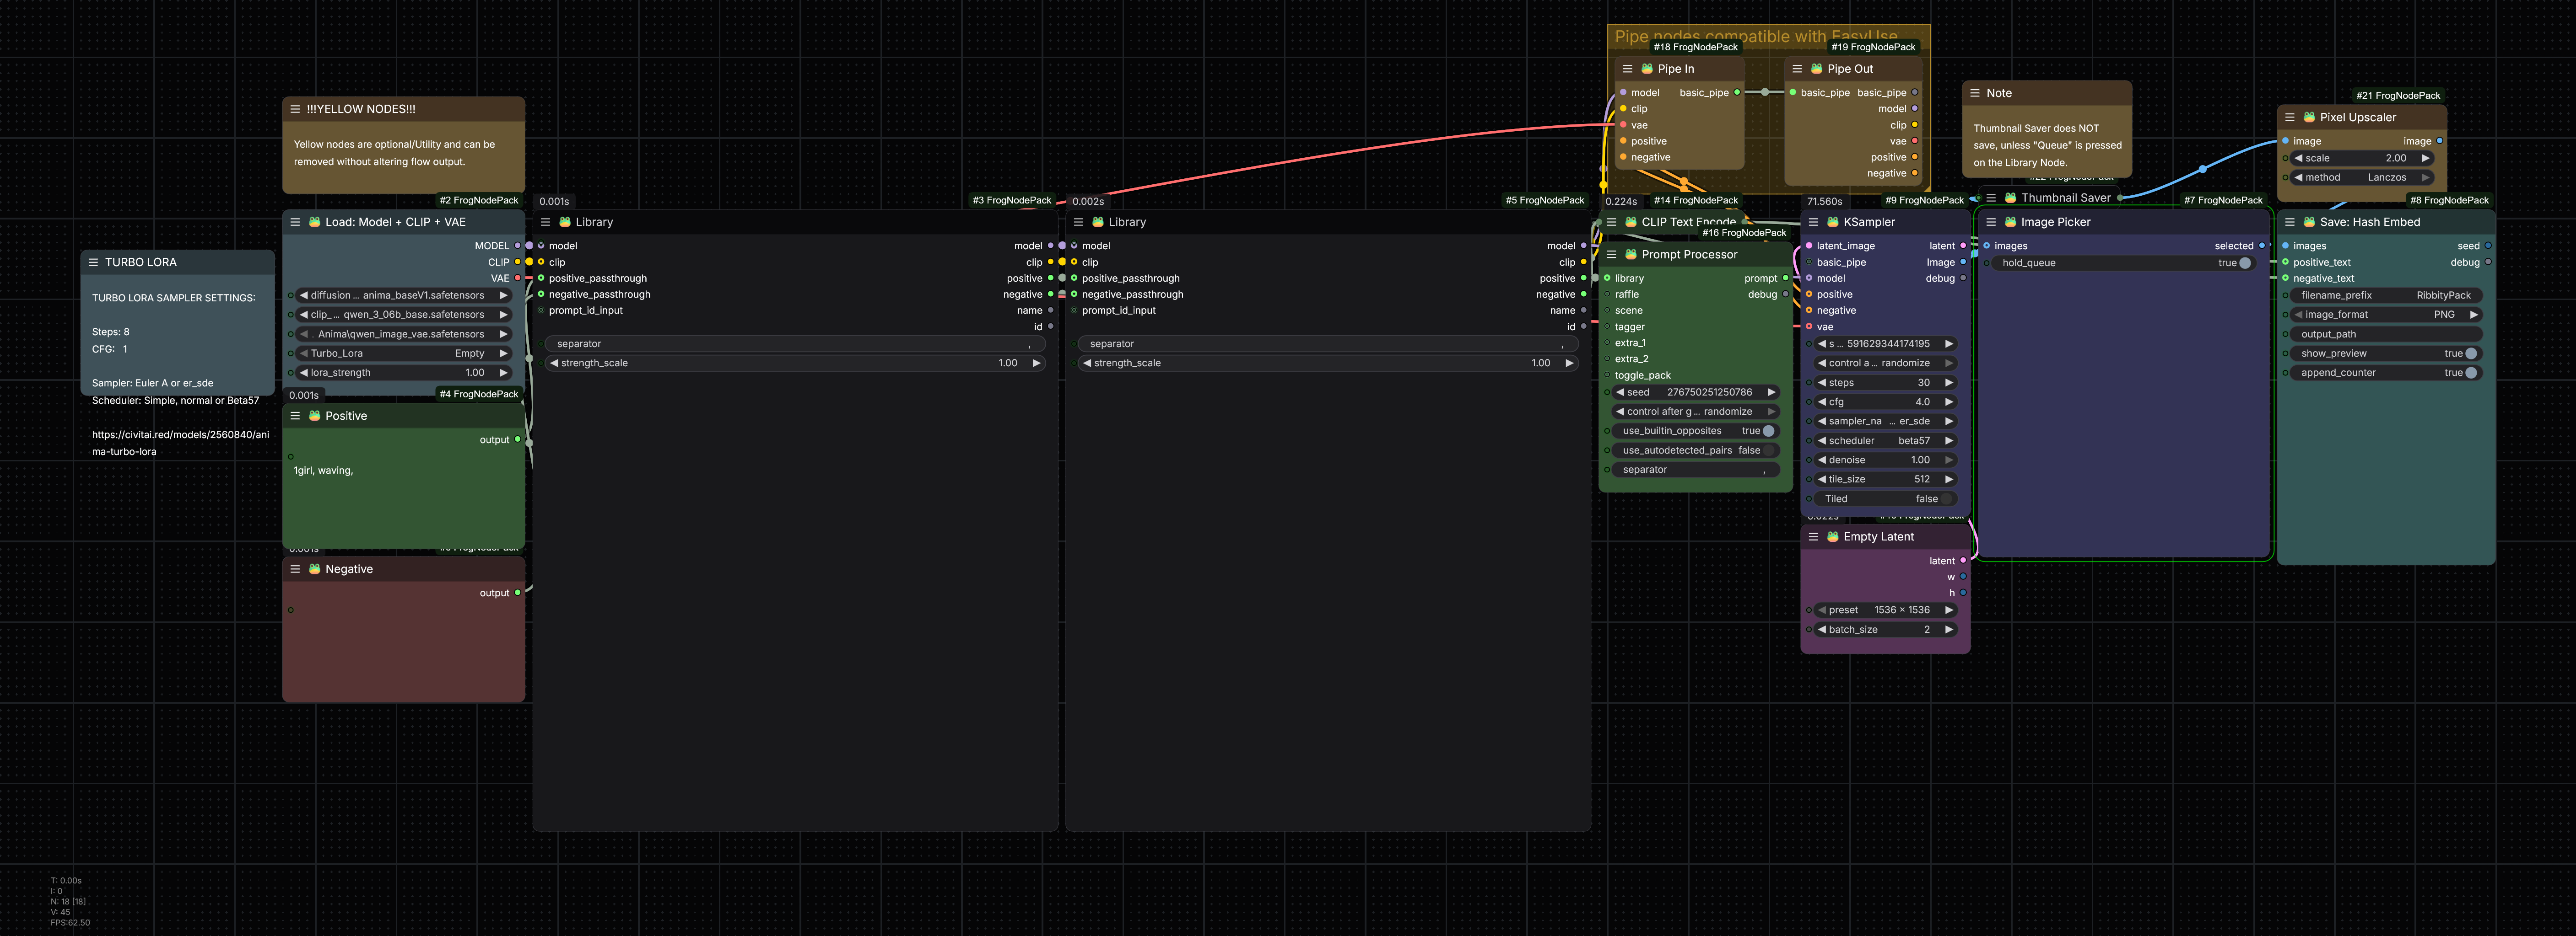Click the '#21 FrogNodePack' badge above Pixel Upscaler
This screenshot has height=936, width=2576.
[2398, 96]
